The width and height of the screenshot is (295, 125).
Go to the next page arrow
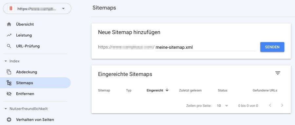(x=282, y=105)
